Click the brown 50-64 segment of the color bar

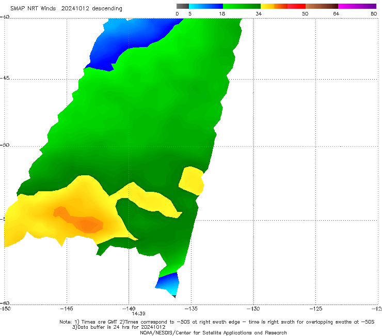point(322,6)
